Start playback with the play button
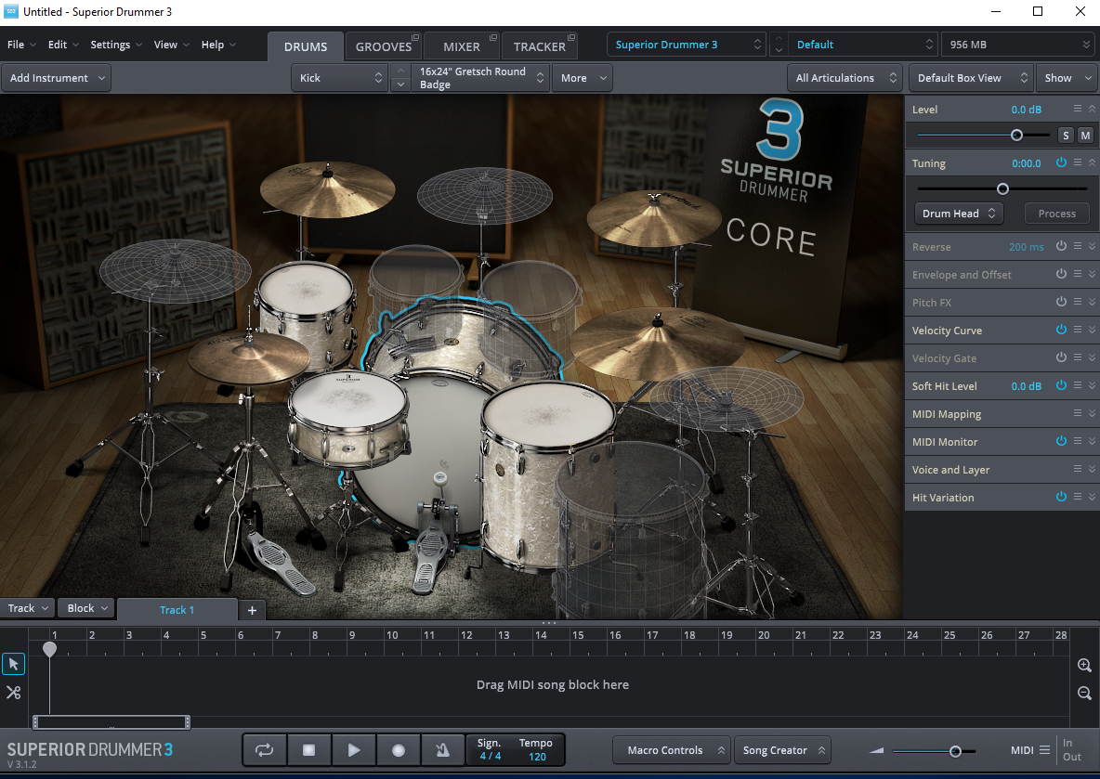Viewport: 1100px width, 779px height. [x=354, y=750]
